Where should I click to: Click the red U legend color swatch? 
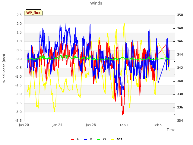tap(72, 140)
